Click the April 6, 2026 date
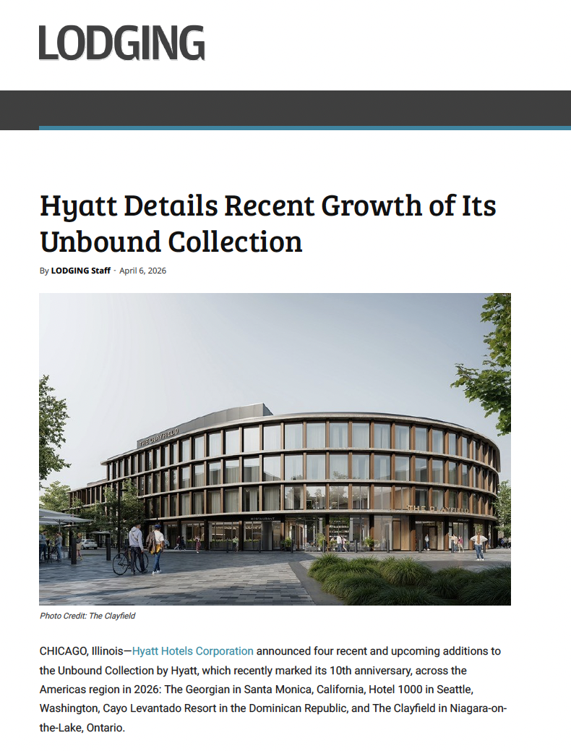This screenshot has width=571, height=751. point(142,271)
